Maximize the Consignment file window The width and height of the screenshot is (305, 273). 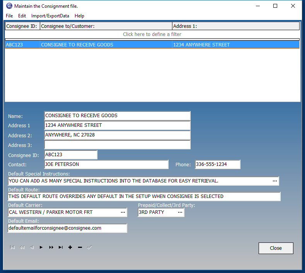(275, 6)
